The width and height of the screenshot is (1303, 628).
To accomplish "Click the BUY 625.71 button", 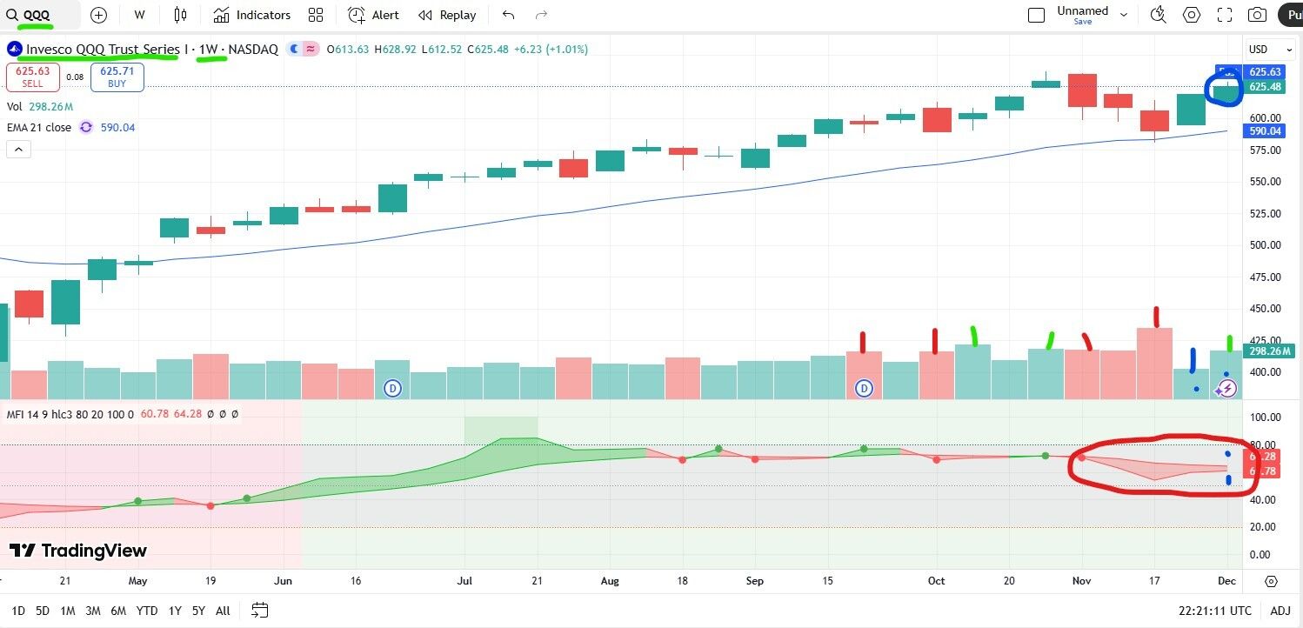I will pos(117,77).
